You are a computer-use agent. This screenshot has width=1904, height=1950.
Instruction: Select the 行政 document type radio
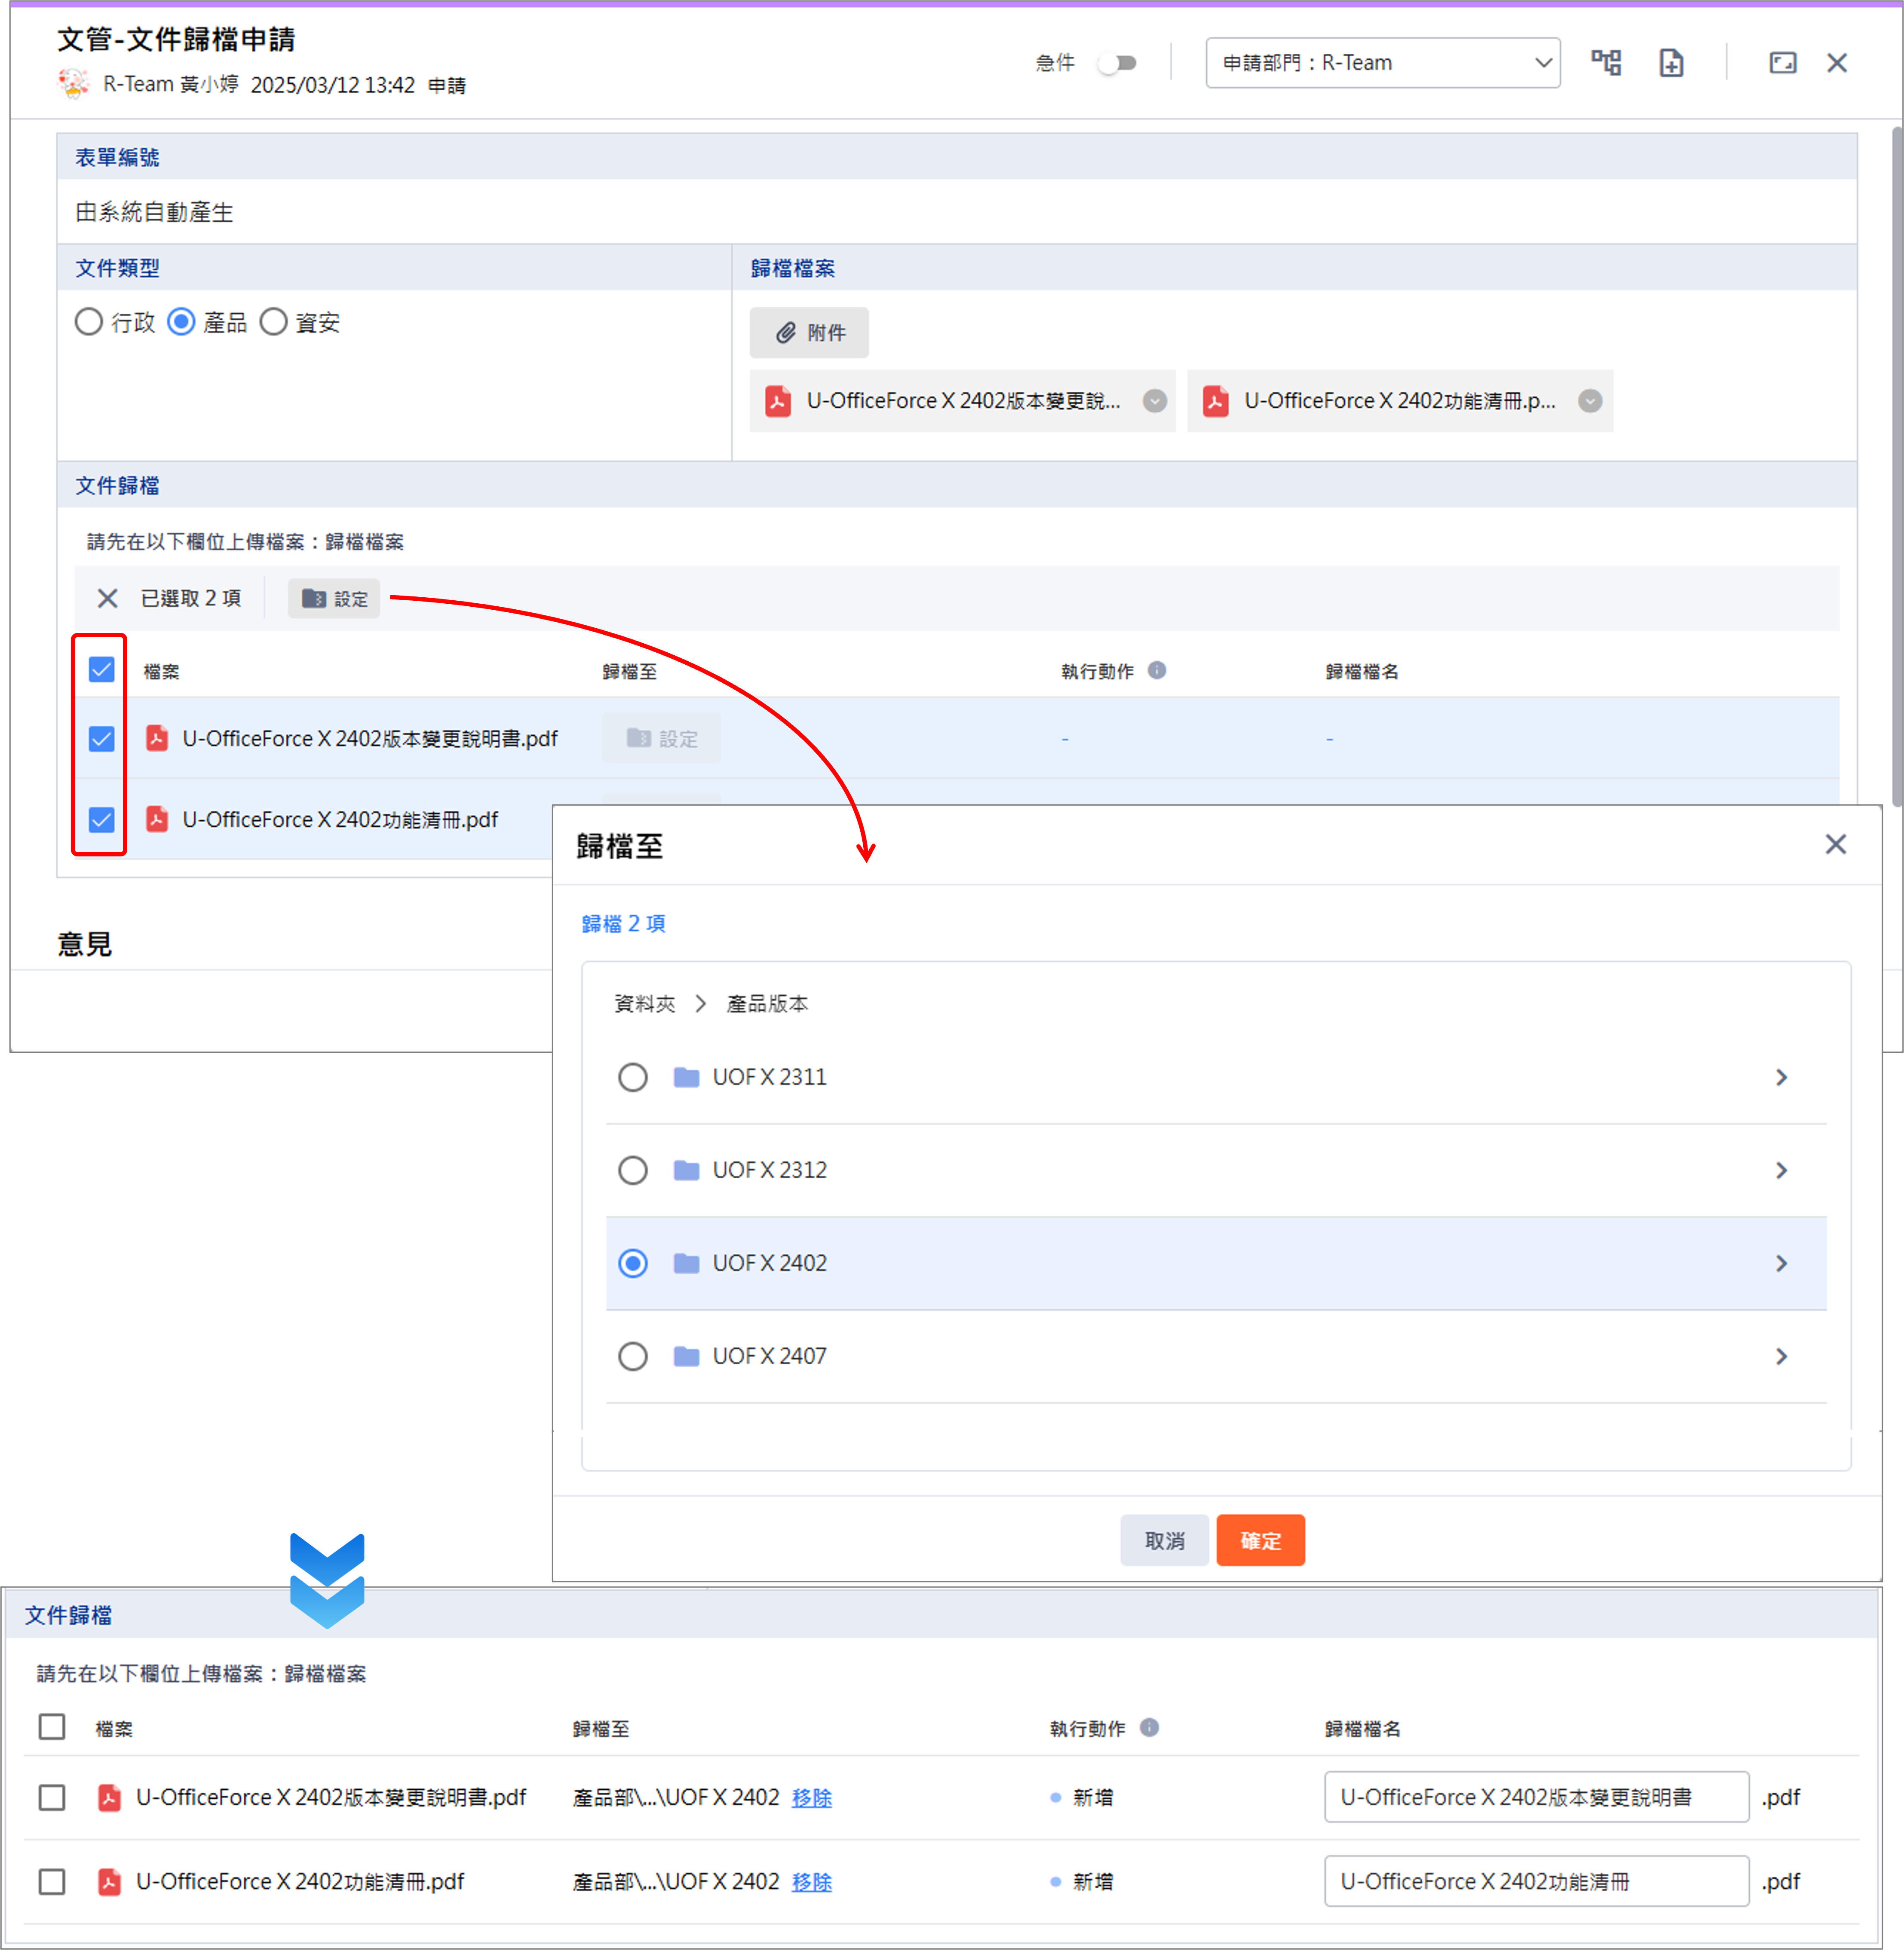pyautogui.click(x=89, y=322)
